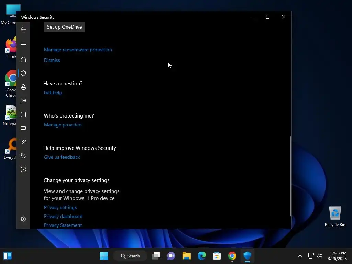
Task: Click "Change your privacy settings" heading
Action: [77, 180]
